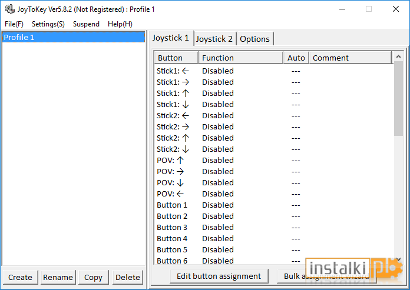Screen dimensions: 410x290
Task: Select the Stick1 right arrow row
Action: point(273,82)
